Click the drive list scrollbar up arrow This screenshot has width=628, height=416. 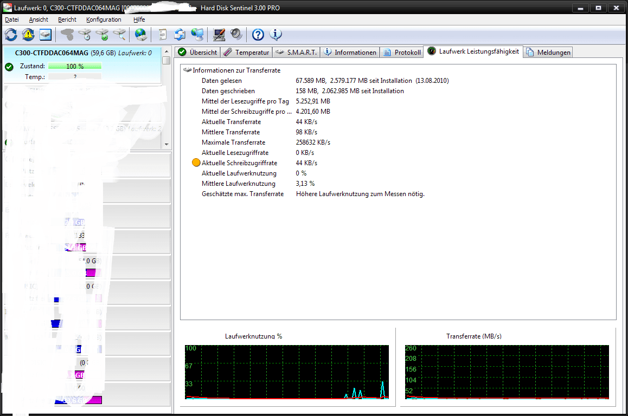166,51
